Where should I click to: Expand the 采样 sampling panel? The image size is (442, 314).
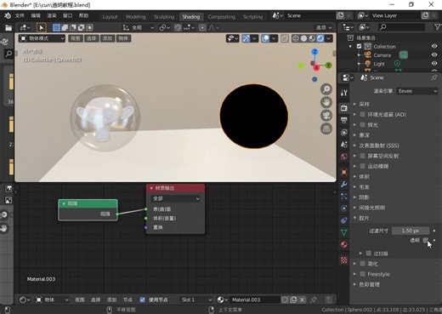[x=364, y=104]
